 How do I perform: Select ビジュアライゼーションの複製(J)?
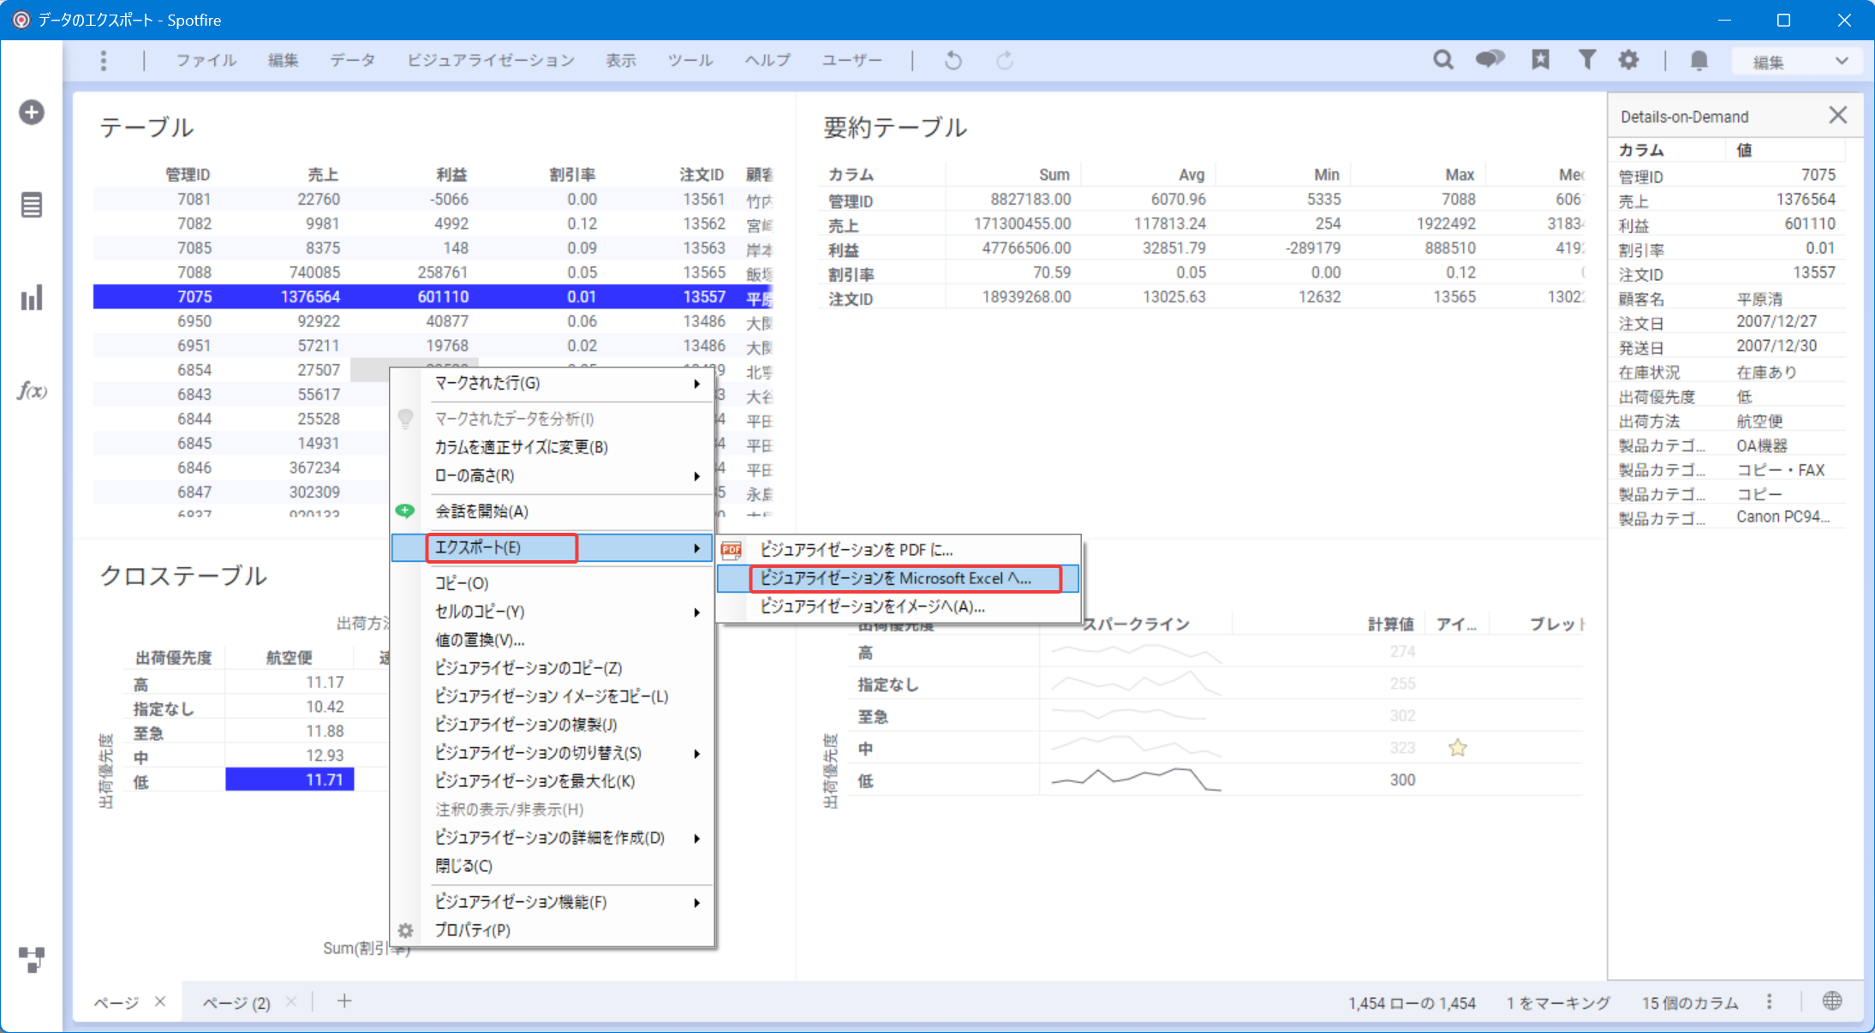tap(552, 725)
